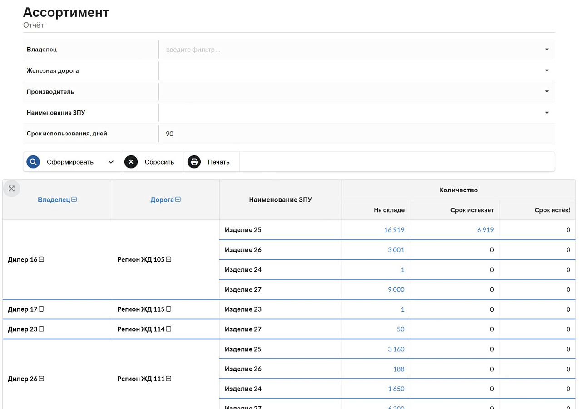Collapse the Регион ЖД 115 row
579x409 pixels.
point(168,309)
